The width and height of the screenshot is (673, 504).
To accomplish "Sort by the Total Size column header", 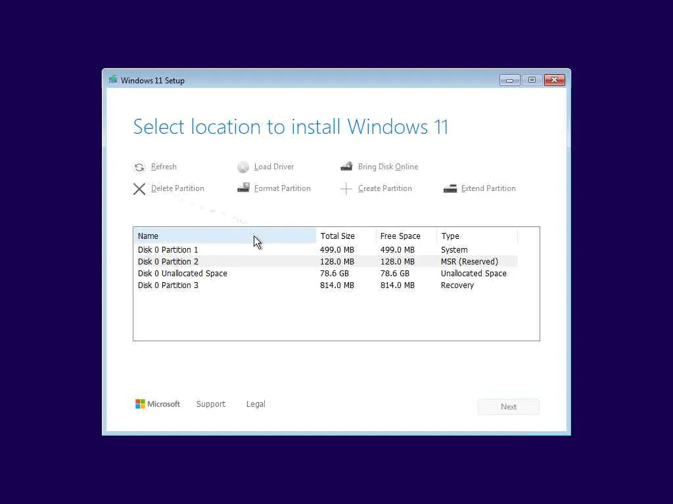I will [346, 236].
